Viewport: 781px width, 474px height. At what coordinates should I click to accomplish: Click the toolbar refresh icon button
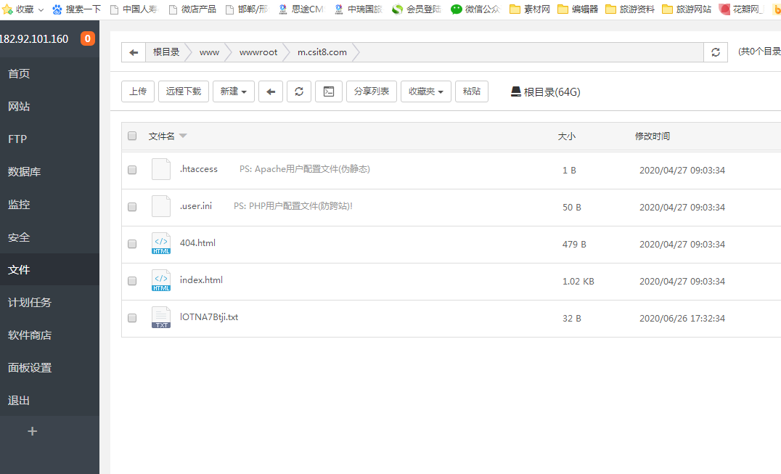tap(299, 91)
